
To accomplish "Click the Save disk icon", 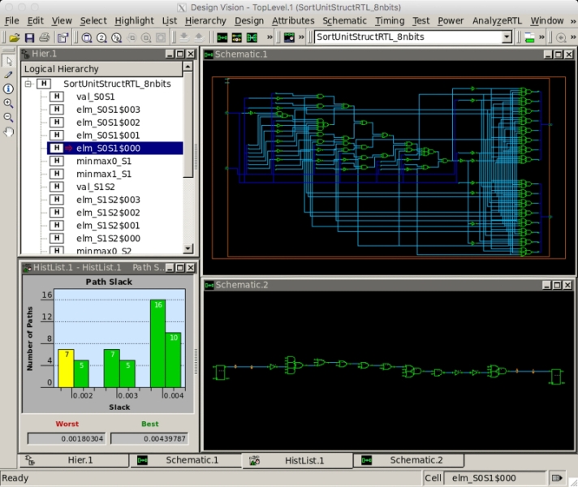I will [x=29, y=37].
